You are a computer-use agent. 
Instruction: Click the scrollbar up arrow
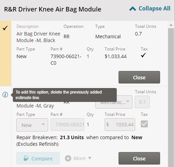(171, 25)
